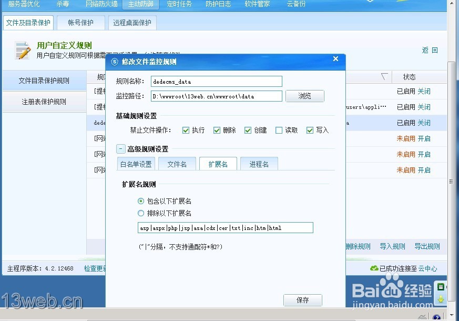Click the pencil document icon beside 用户自定义规则
Viewport: 459px width, 321px height.
click(x=22, y=51)
